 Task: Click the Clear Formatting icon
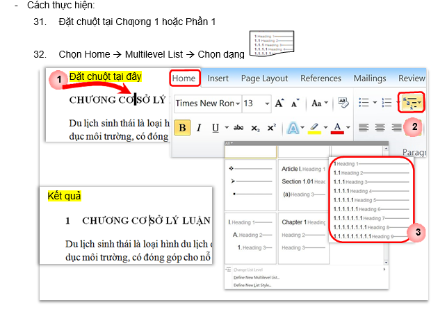pyautogui.click(x=342, y=104)
